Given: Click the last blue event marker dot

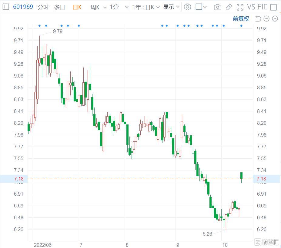Looking at the screenshot, I should (241, 26).
